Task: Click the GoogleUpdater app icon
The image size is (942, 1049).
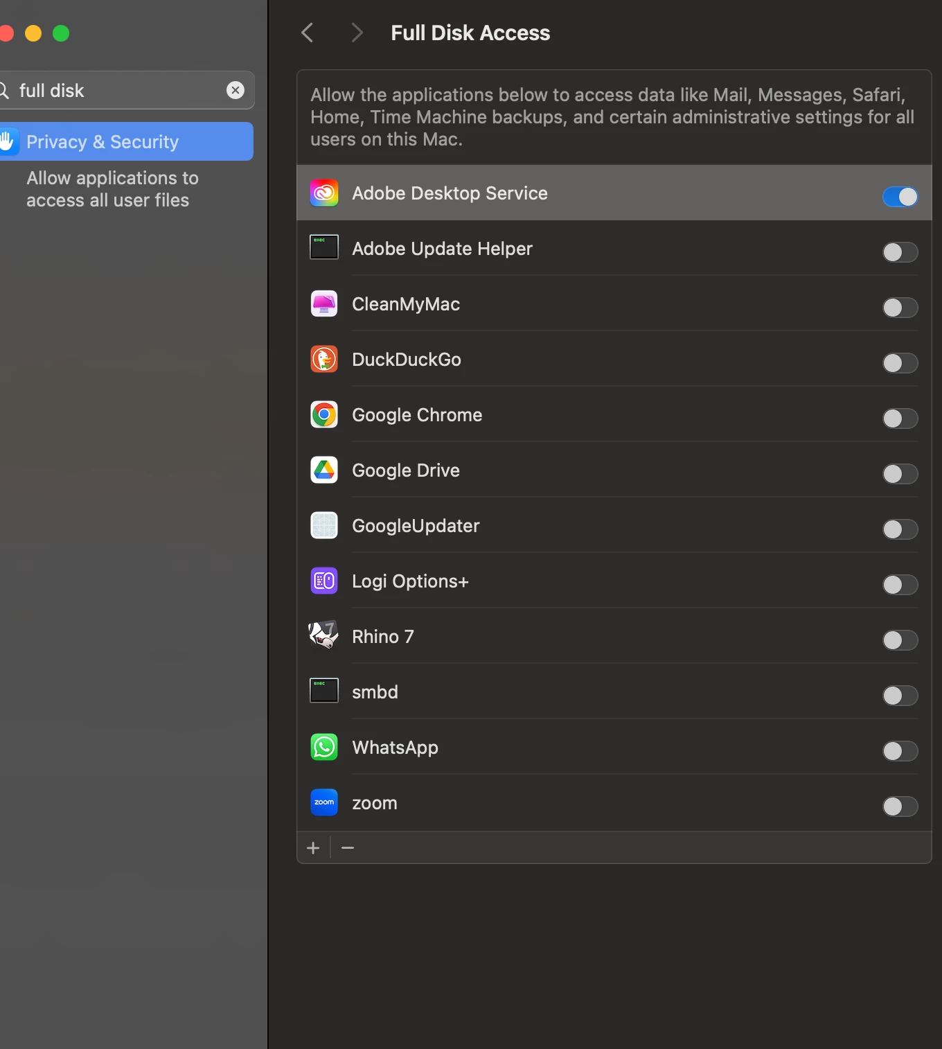Action: click(324, 525)
